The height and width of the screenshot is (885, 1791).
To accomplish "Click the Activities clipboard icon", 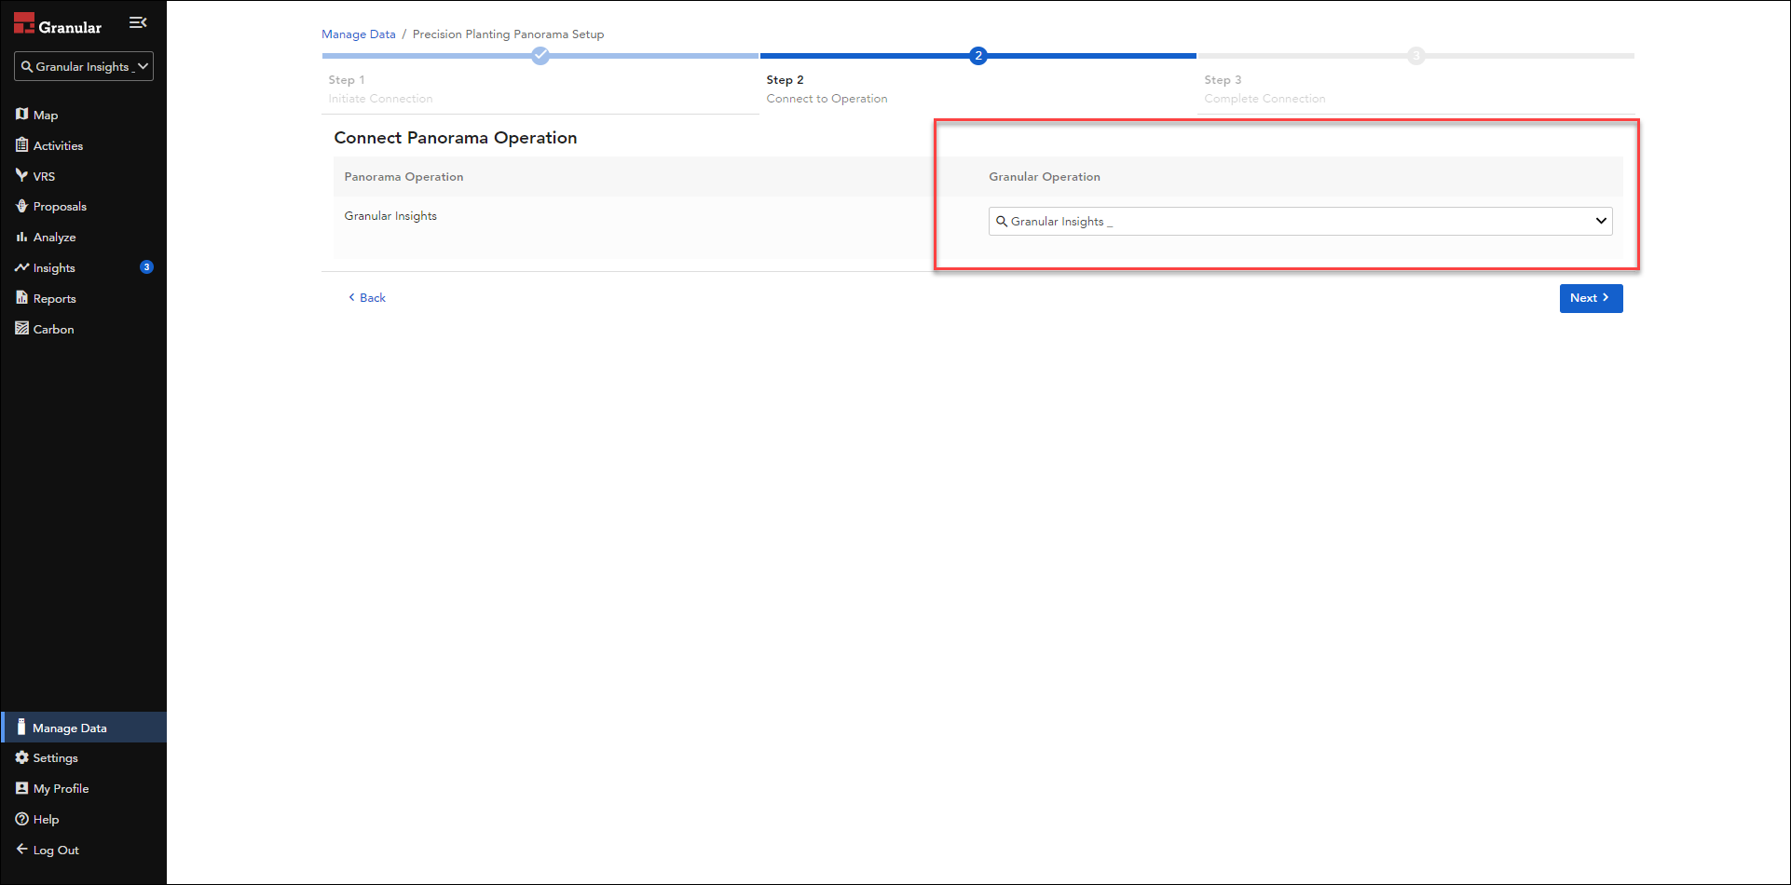I will [x=21, y=145].
